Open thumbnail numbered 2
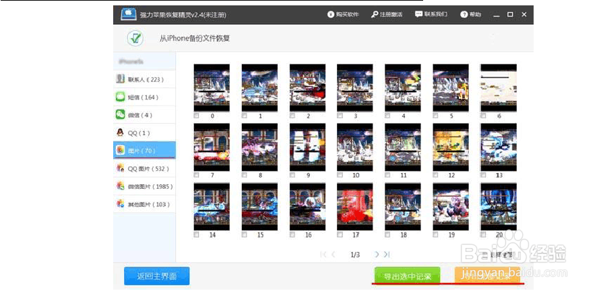The height and width of the screenshot is (293, 601). point(307,87)
